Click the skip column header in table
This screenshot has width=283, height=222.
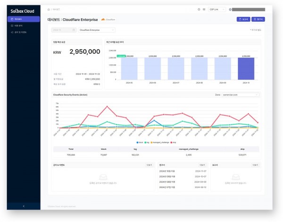click(242, 149)
